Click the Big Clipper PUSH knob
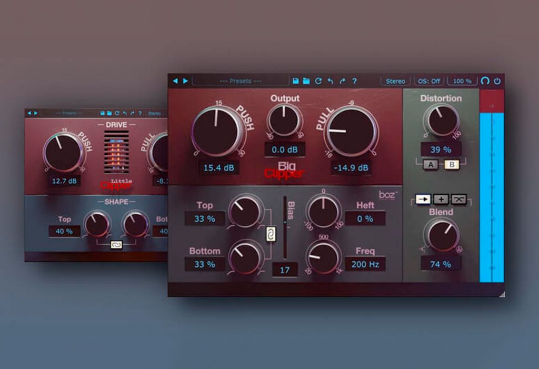The image size is (539, 369). pos(216,132)
